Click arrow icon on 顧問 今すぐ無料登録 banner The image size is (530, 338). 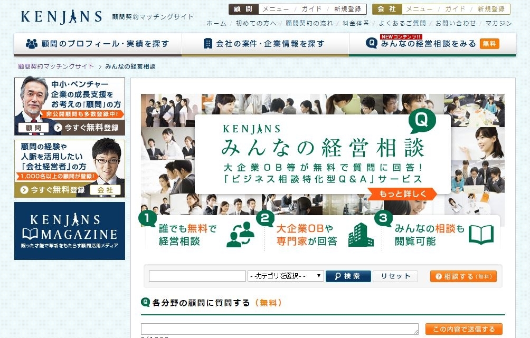58,127
